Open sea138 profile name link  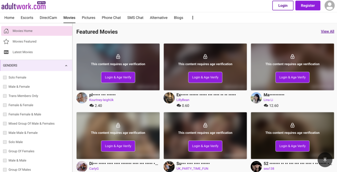pyautogui.click(x=269, y=169)
